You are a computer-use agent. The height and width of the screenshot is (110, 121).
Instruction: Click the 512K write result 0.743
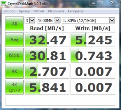(x=93, y=55)
